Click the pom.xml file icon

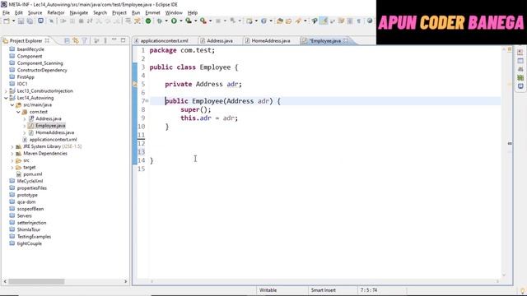pos(19,174)
